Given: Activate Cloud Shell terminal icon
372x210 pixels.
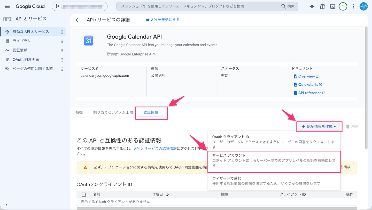Looking at the screenshot, I should click(x=333, y=6).
